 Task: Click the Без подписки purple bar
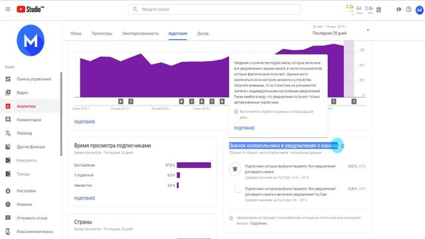(194, 165)
